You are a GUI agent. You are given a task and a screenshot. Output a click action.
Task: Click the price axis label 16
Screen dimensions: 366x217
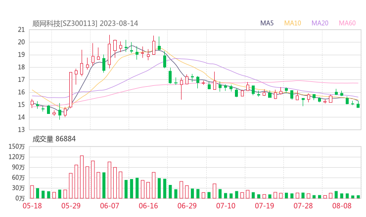pyautogui.click(x=21, y=92)
